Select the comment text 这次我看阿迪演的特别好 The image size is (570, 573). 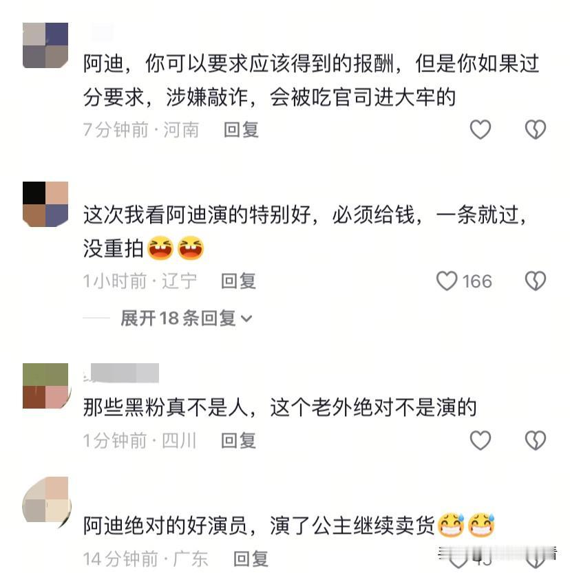[x=197, y=215]
